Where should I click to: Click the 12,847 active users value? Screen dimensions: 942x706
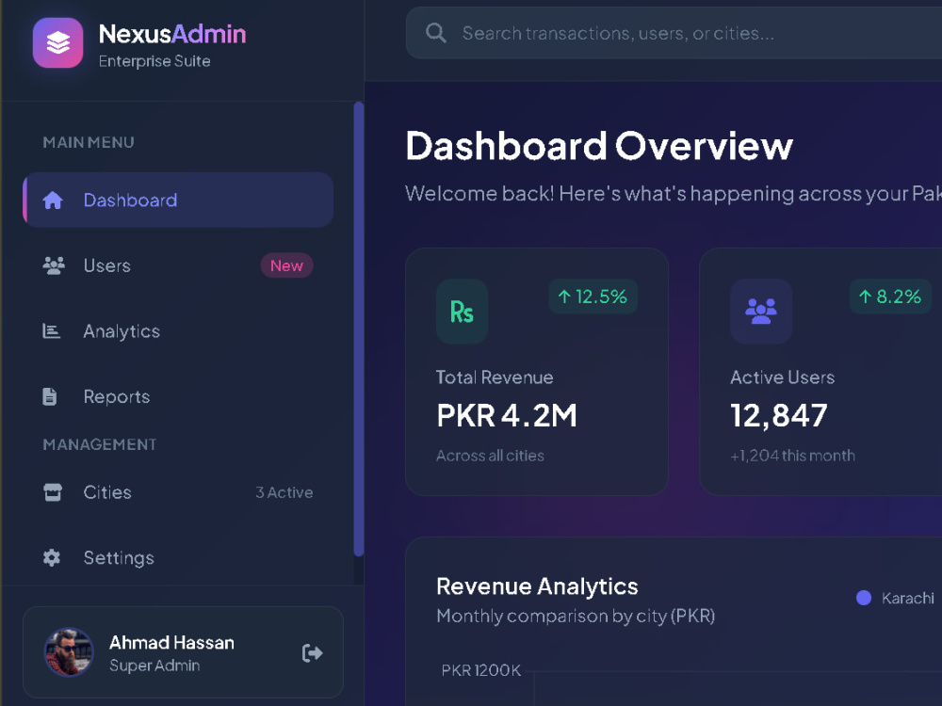click(x=779, y=415)
